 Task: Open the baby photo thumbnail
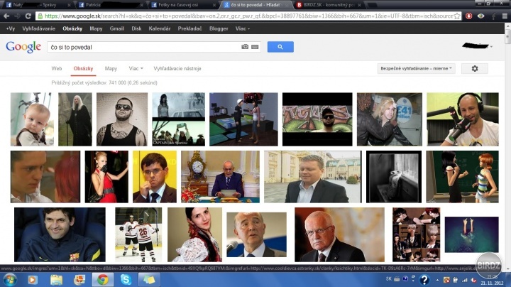pyautogui.click(x=32, y=119)
